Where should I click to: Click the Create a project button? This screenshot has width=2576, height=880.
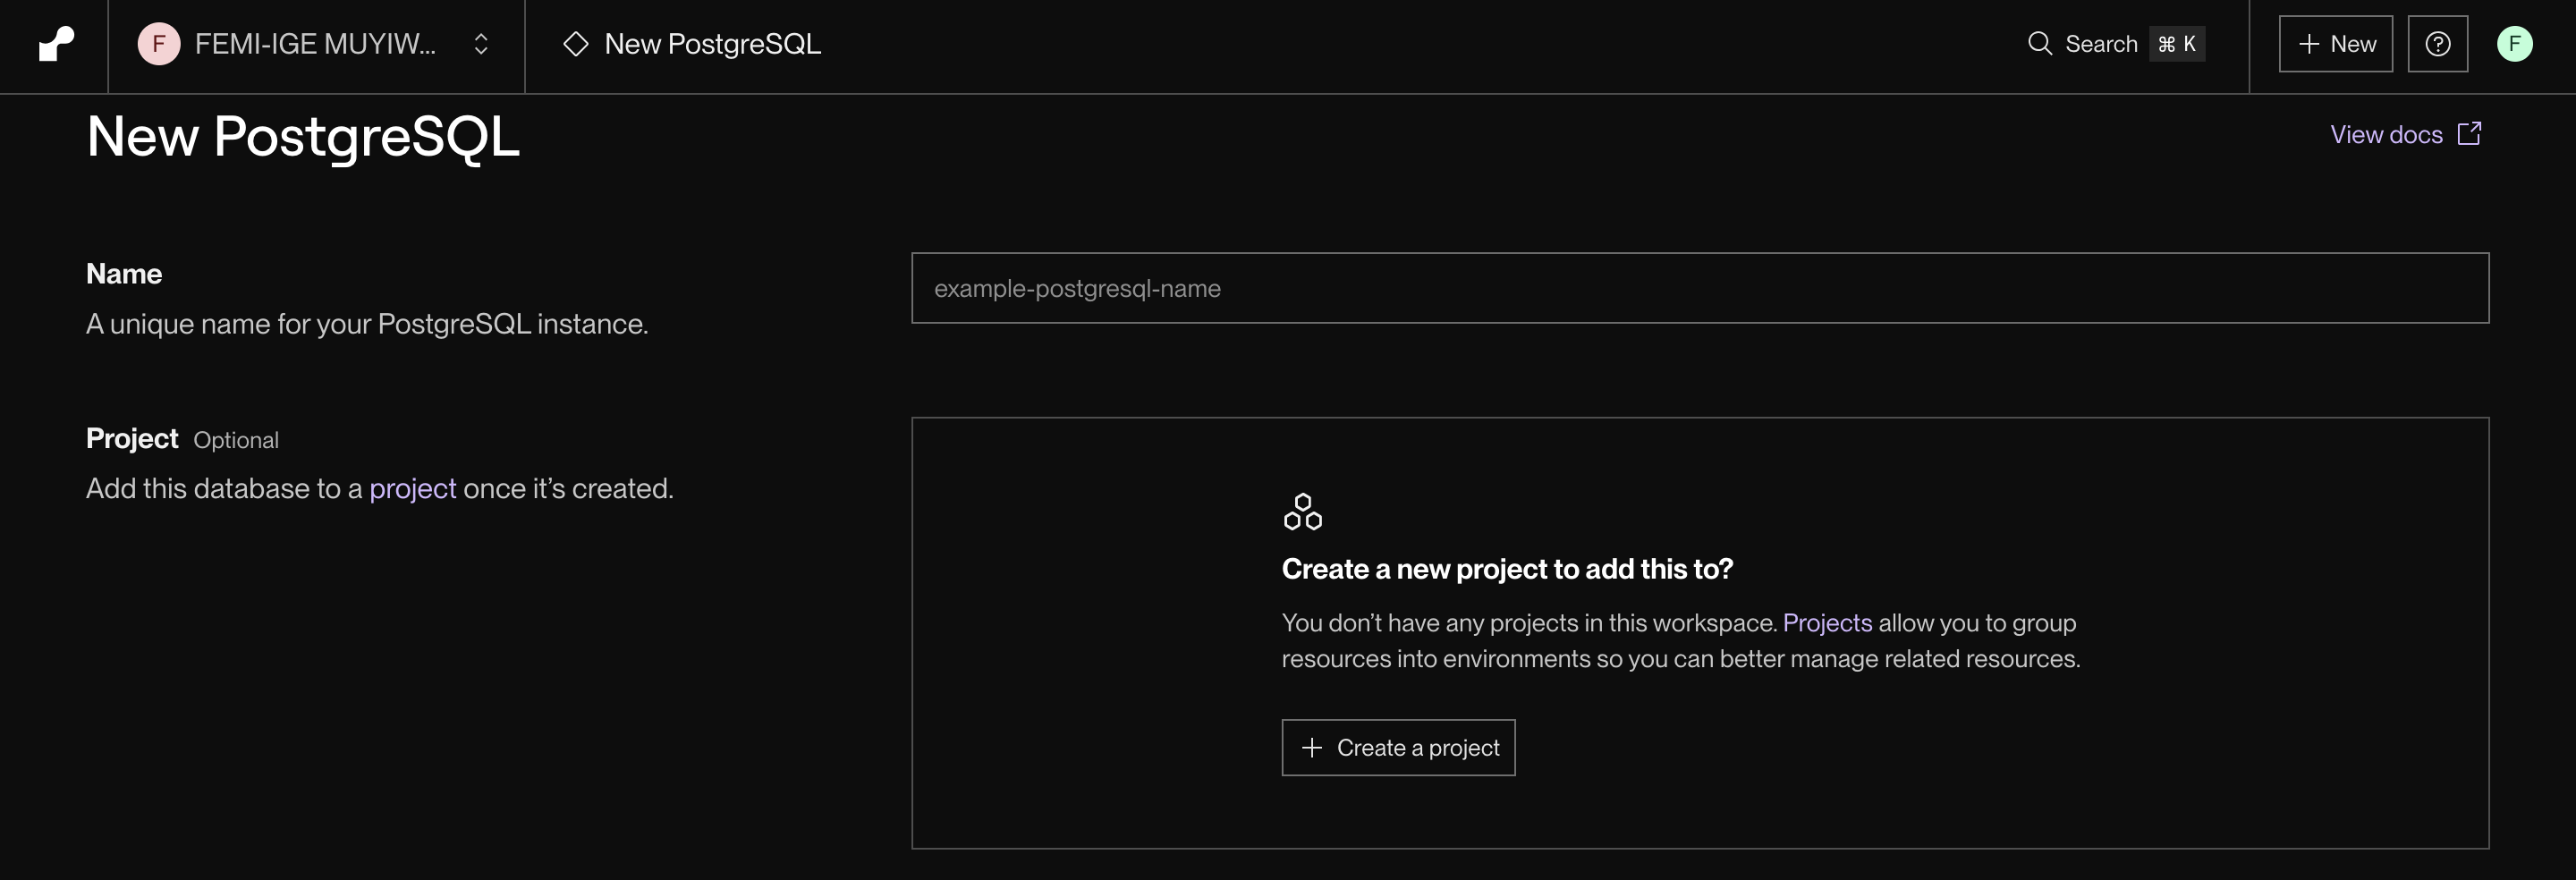[1398, 747]
